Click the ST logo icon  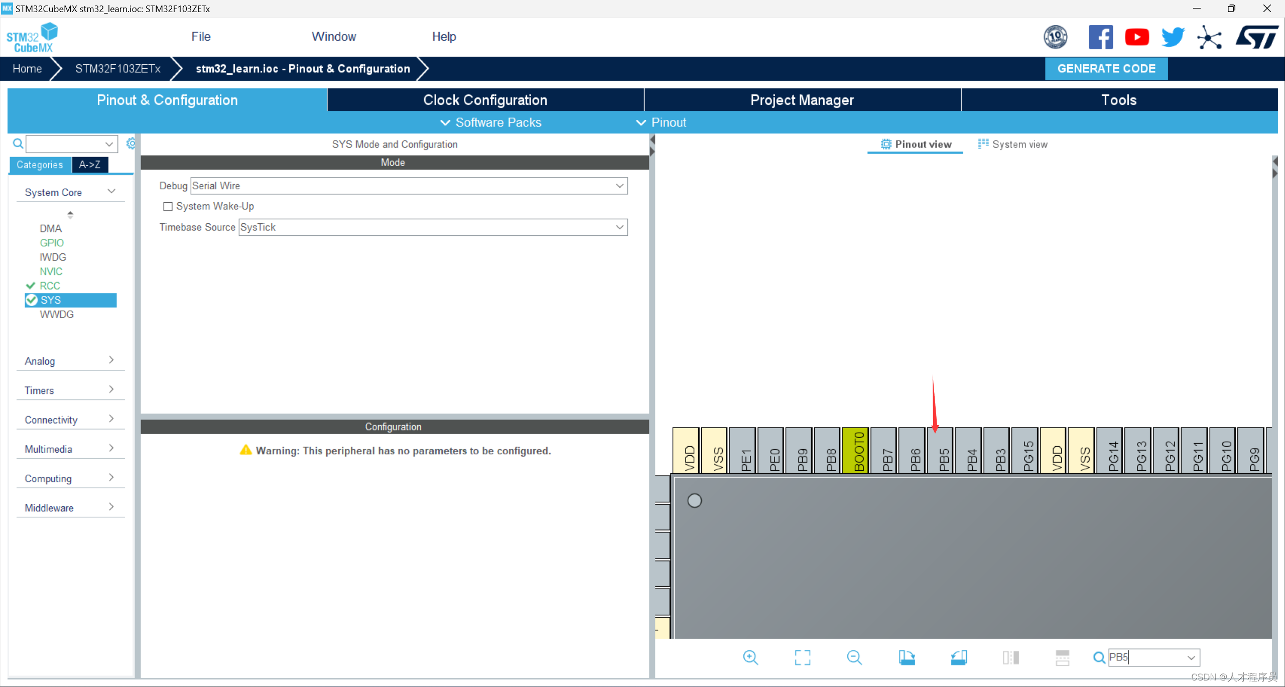point(1257,37)
